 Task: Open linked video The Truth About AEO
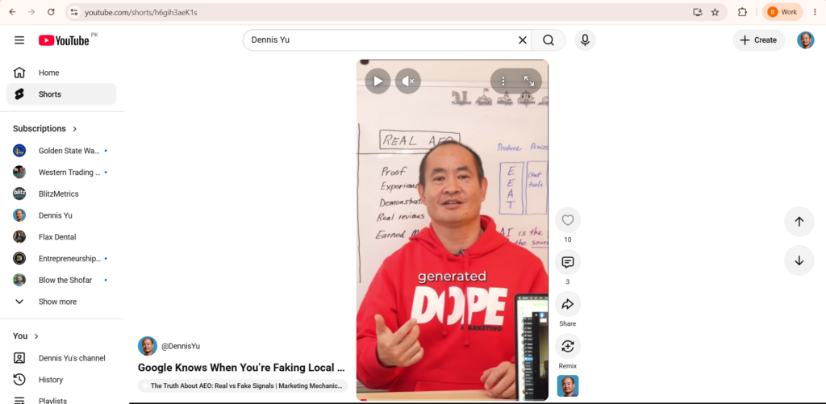click(243, 385)
